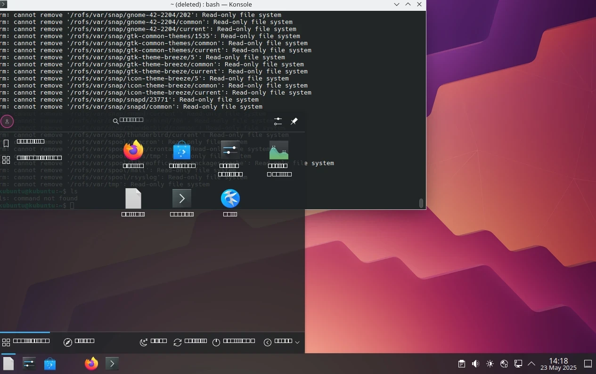The image size is (596, 374).
Task: Click the '/rofs/var/snap/snapd/common' error line
Action: (131, 107)
